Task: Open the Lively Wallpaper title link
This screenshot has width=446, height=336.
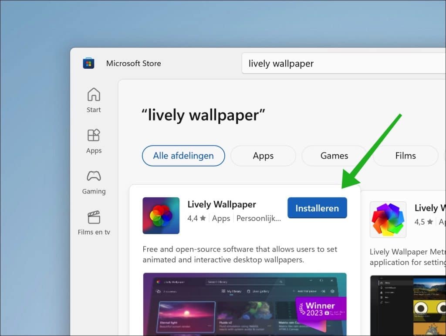Action: [x=222, y=204]
